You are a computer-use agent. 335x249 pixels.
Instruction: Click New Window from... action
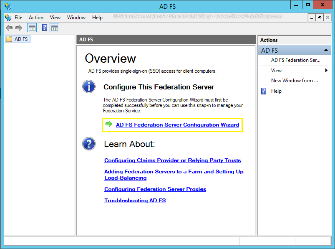pyautogui.click(x=295, y=81)
